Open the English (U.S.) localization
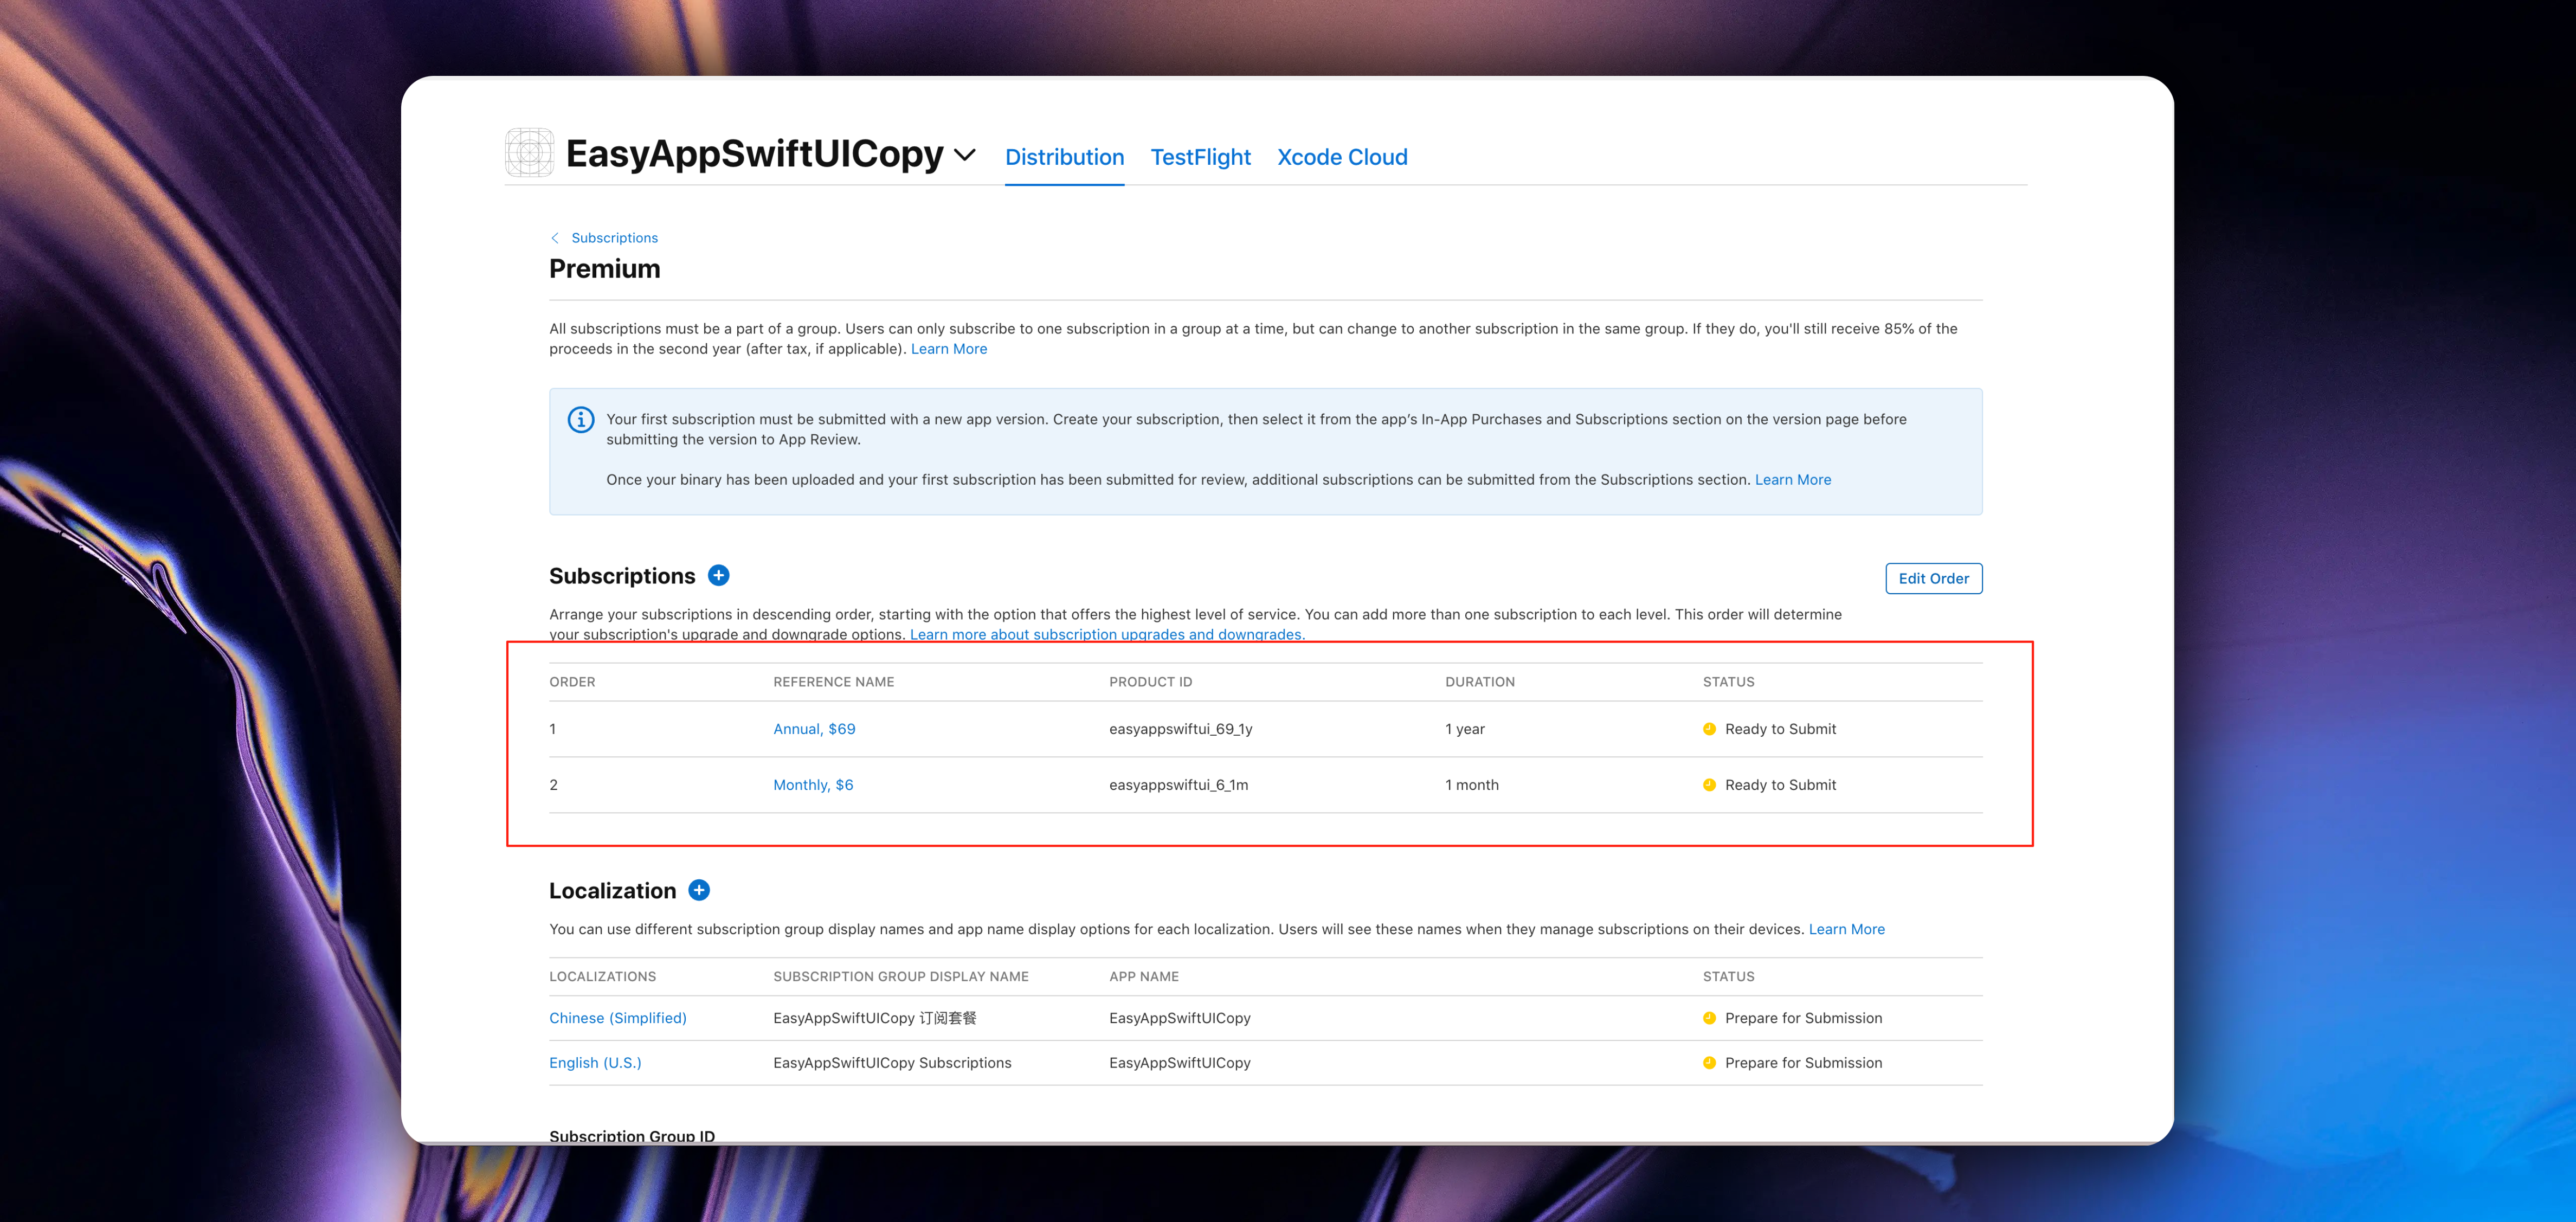 pos(595,1063)
